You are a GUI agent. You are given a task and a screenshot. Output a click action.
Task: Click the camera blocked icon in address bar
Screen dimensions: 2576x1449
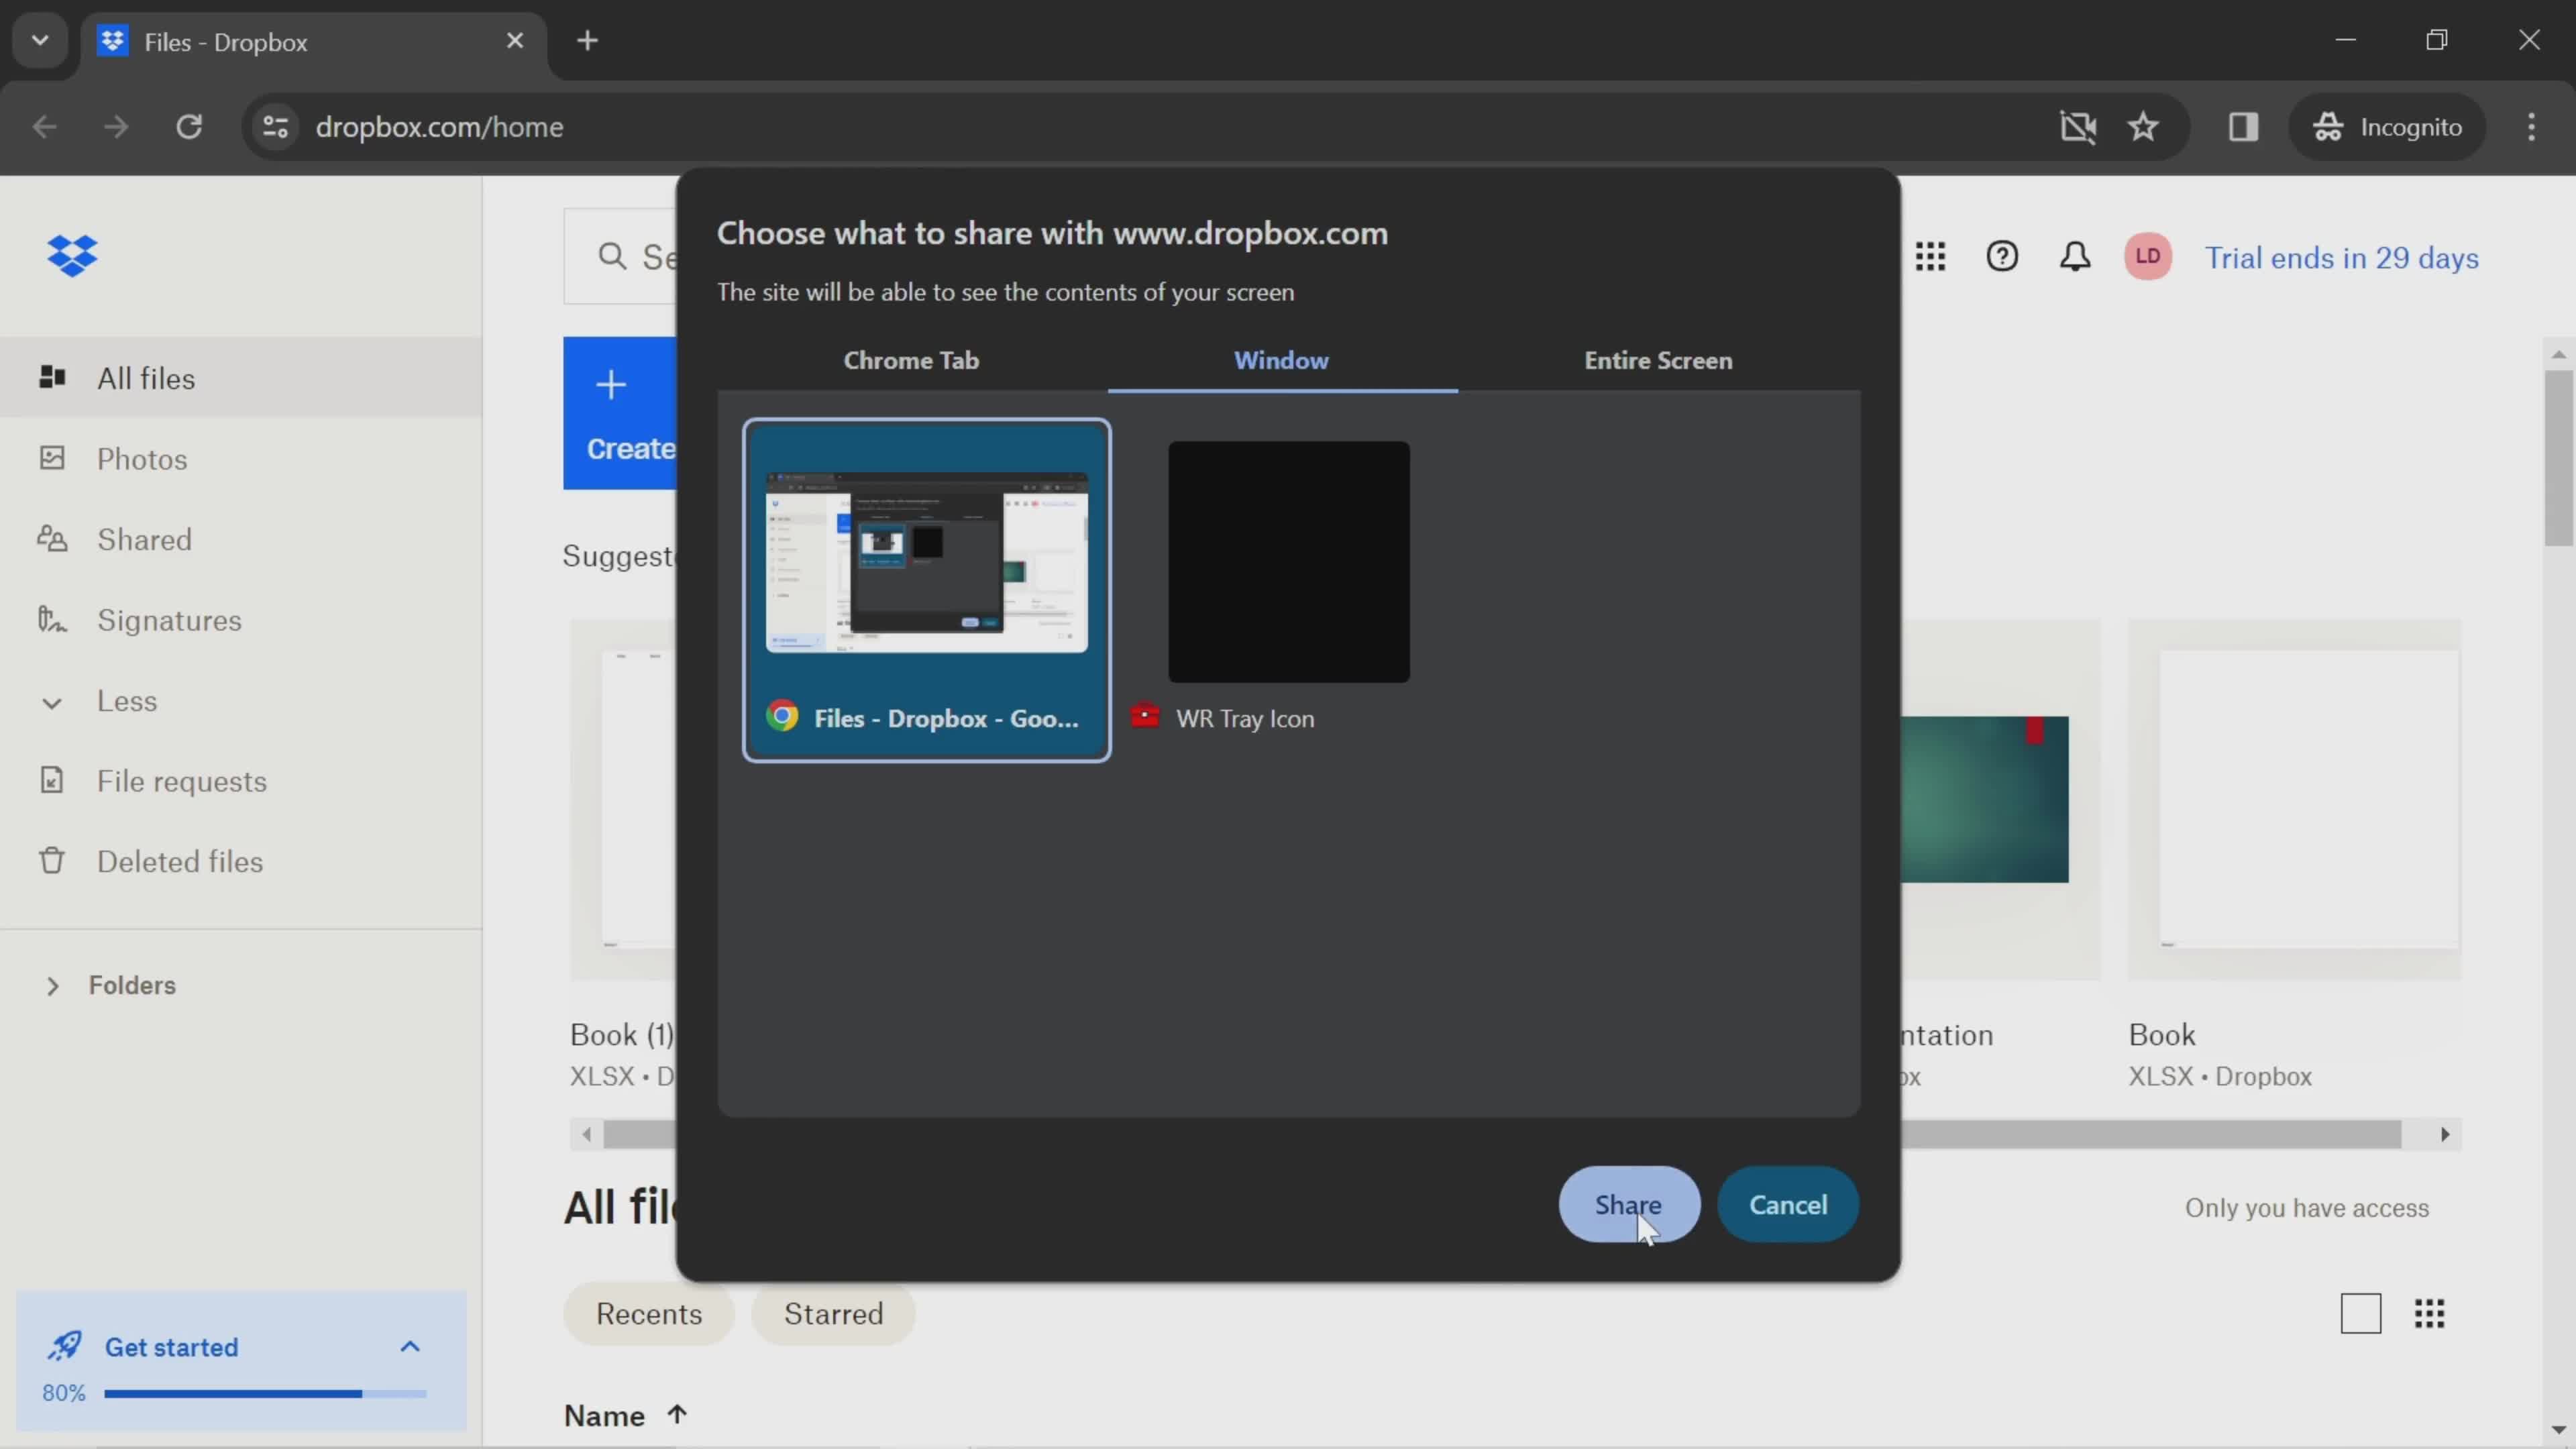pyautogui.click(x=2078, y=127)
